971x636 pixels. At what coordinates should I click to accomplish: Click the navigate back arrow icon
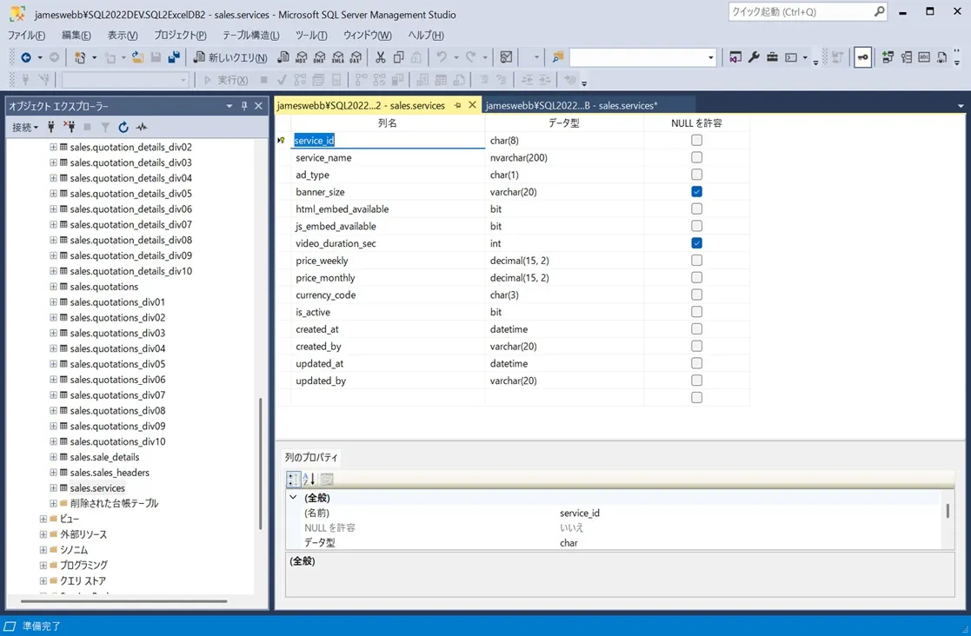pos(26,57)
